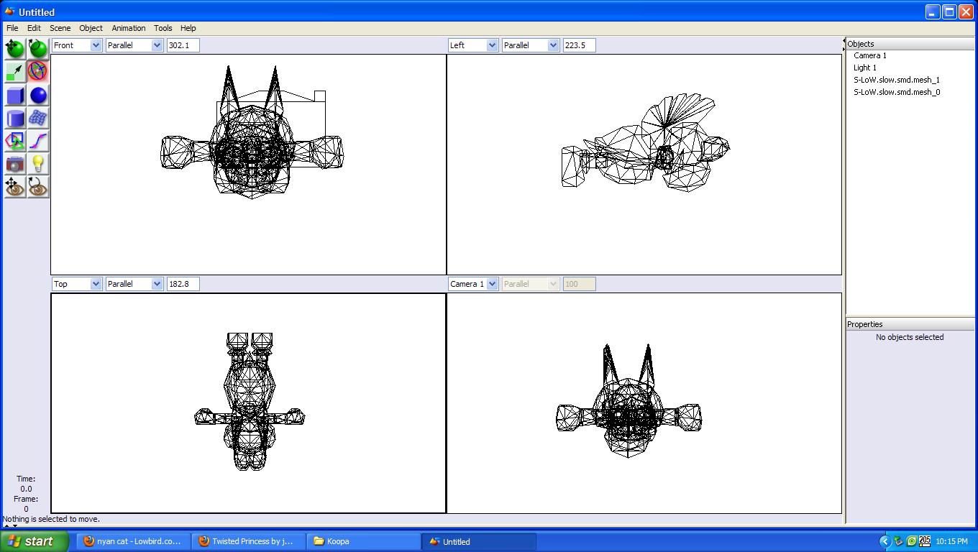Select the Move Object tool

(x=15, y=48)
